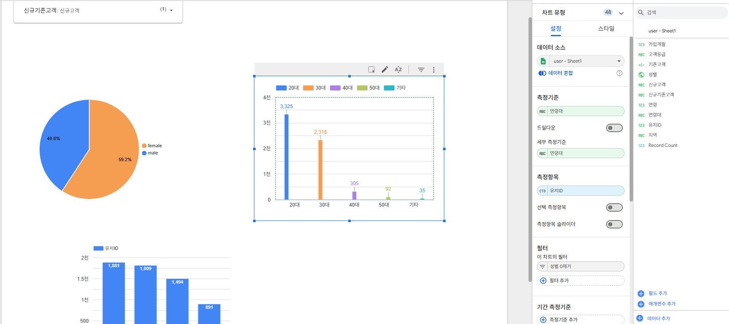729x324 pixels.
Task: Click into the 검색 search field
Action: 682,13
